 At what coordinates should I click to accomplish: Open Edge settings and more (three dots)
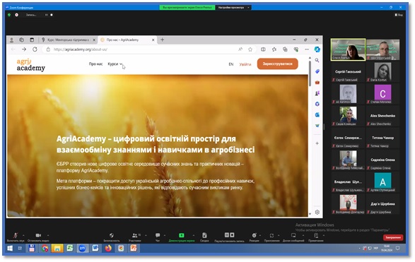coord(307,49)
